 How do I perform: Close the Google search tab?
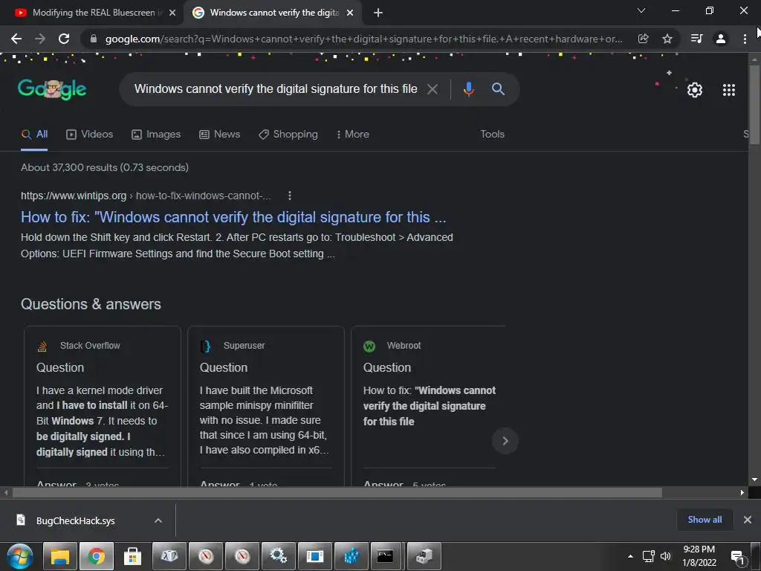[350, 13]
